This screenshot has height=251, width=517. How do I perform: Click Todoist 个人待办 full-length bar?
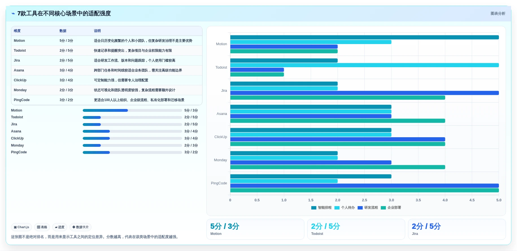pyautogui.click(x=365, y=65)
